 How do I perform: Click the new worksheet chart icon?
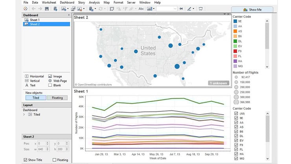(63, 9)
